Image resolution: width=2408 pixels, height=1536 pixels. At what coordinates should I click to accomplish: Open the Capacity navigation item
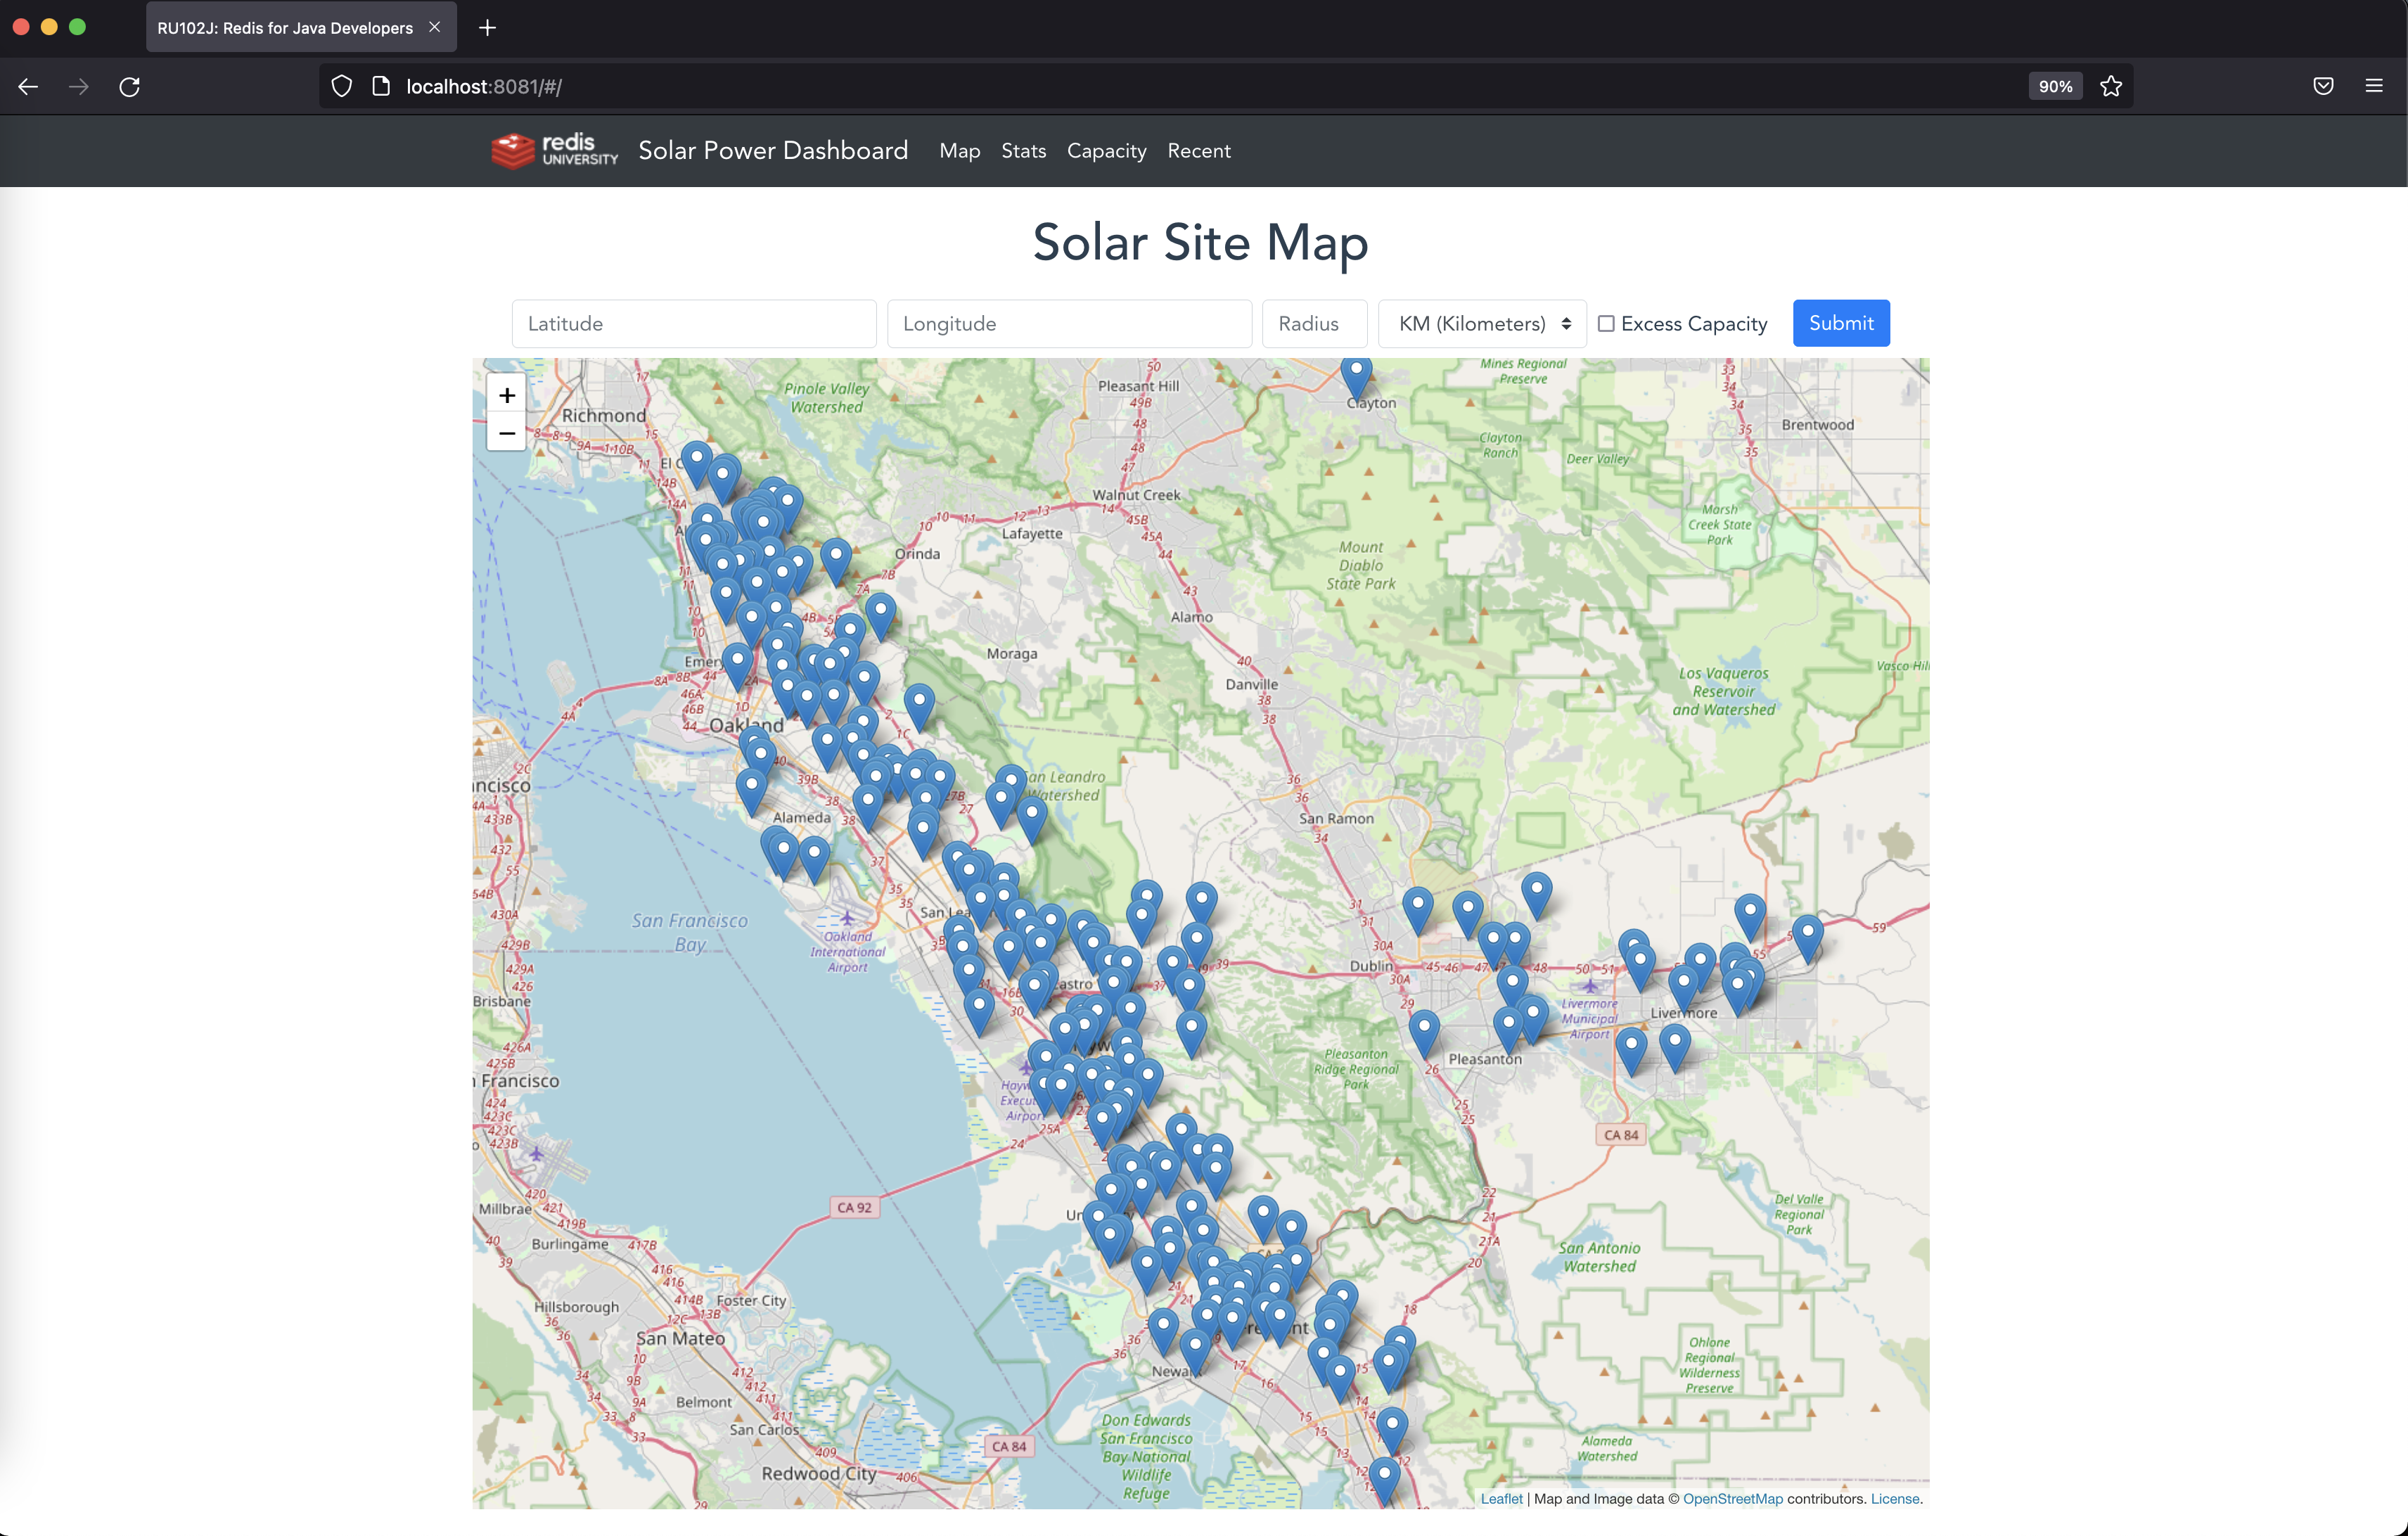pyautogui.click(x=1106, y=151)
